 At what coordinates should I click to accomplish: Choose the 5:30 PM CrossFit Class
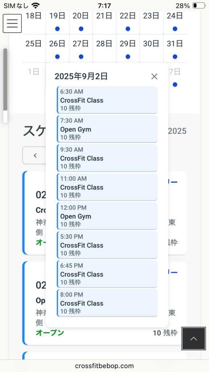tap(107, 245)
